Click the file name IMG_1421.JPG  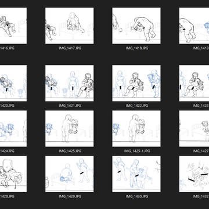(70, 106)
